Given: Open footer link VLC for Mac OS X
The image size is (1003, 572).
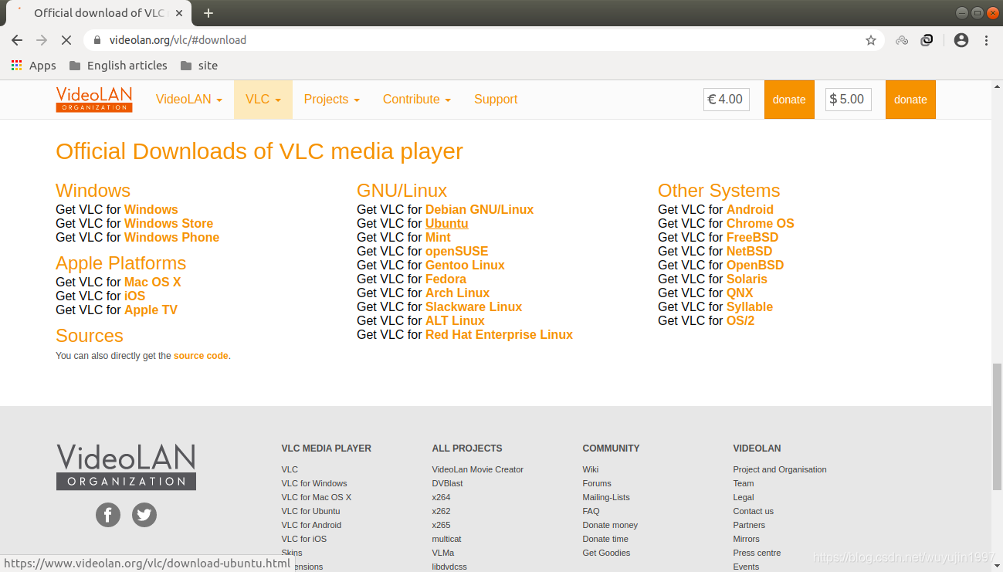Looking at the screenshot, I should point(317,497).
